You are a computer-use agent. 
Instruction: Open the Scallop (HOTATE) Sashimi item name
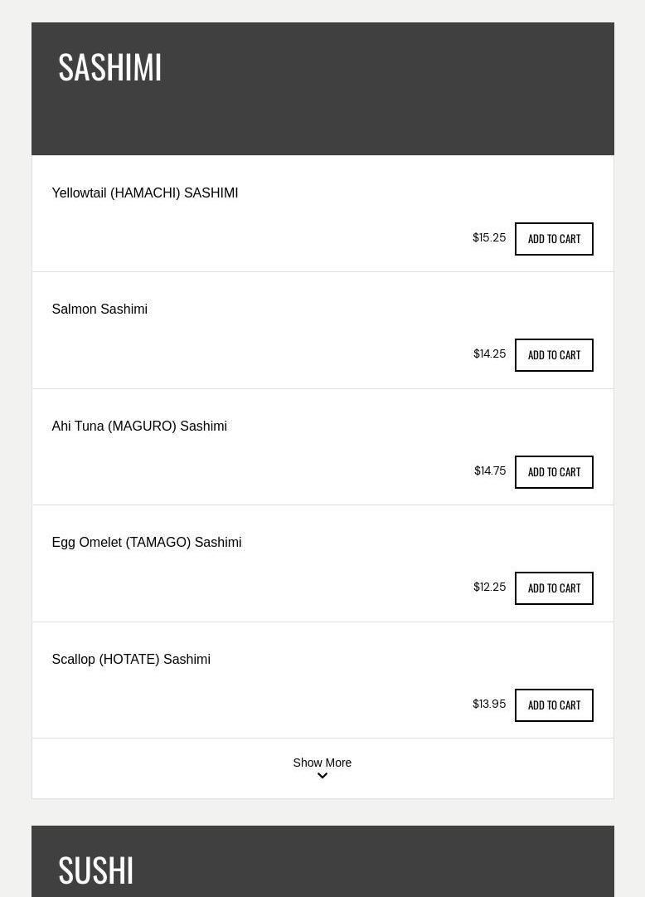(131, 659)
